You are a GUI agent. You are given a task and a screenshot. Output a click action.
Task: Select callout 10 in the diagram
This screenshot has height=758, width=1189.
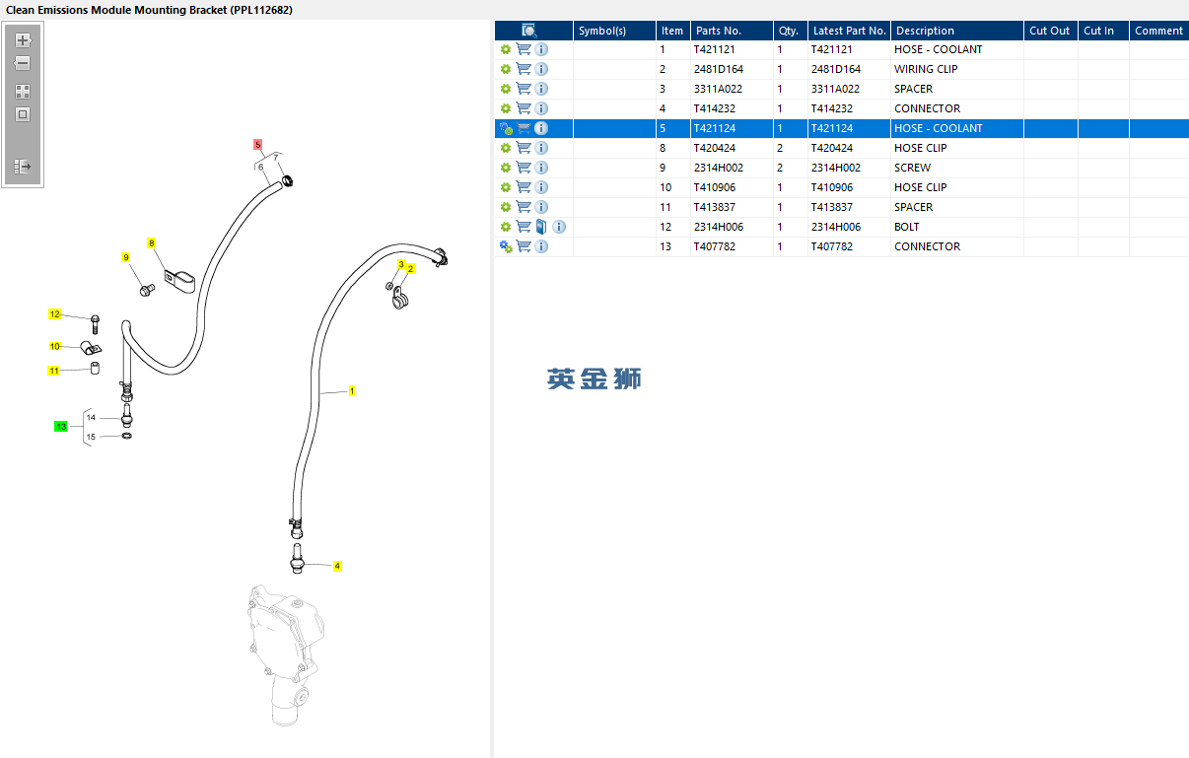(x=55, y=347)
